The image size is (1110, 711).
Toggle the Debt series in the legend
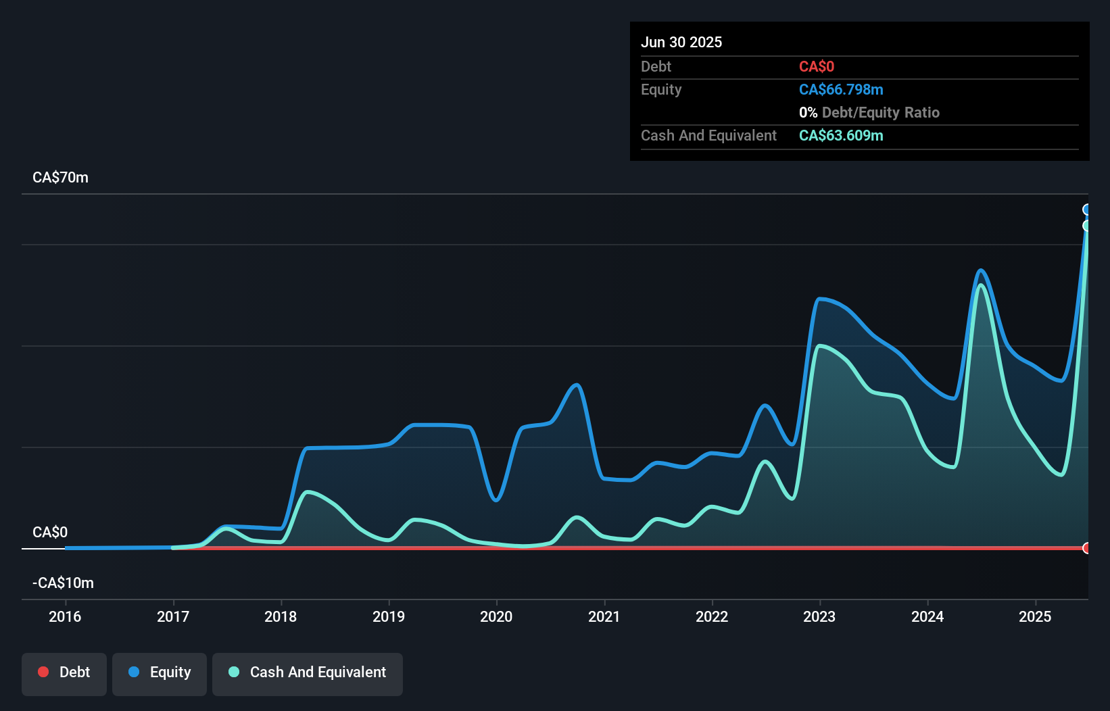[64, 673]
